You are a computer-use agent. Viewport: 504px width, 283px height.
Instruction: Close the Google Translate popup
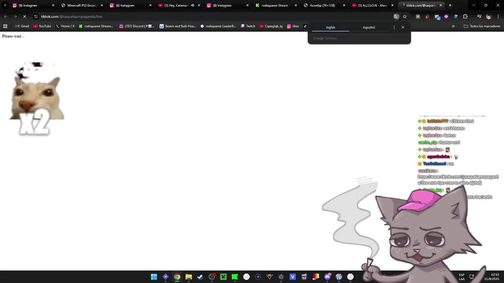[403, 28]
